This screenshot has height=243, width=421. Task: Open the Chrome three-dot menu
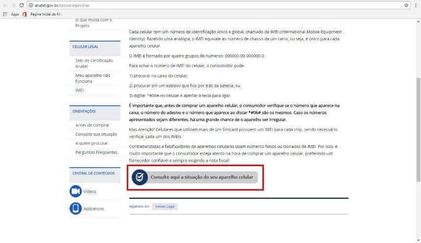point(416,5)
